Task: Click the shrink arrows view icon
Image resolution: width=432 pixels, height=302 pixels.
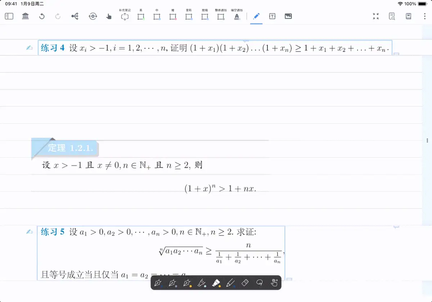Action: [x=376, y=16]
